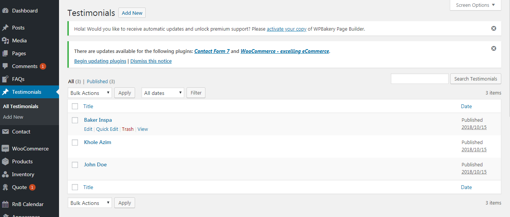The width and height of the screenshot is (510, 217).
Task: Click the WooCommerce logo icon
Action: 5,149
